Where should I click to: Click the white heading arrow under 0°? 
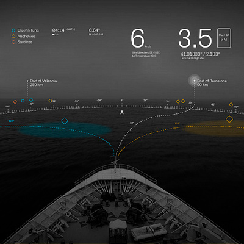point(122,112)
